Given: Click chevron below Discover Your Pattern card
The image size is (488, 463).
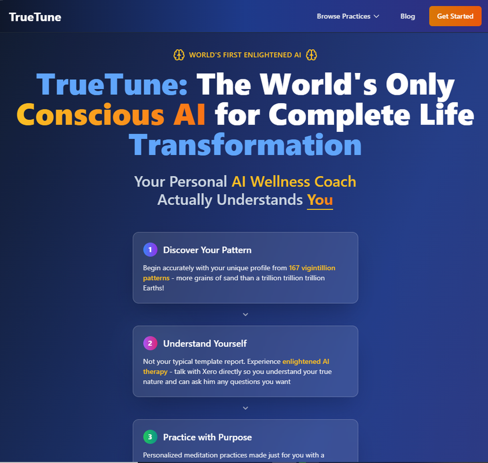Looking at the screenshot, I should tap(245, 314).
